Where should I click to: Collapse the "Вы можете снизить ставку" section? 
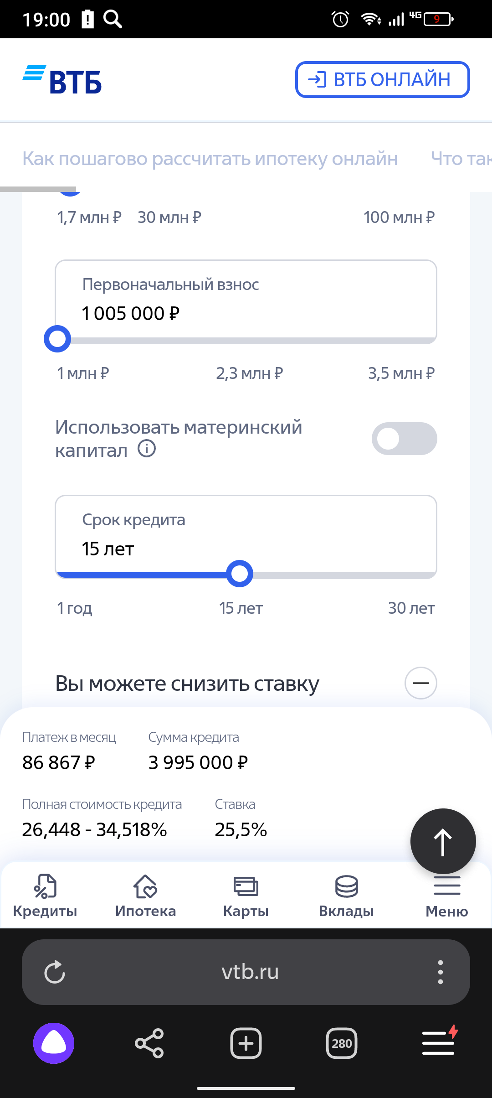tap(420, 683)
